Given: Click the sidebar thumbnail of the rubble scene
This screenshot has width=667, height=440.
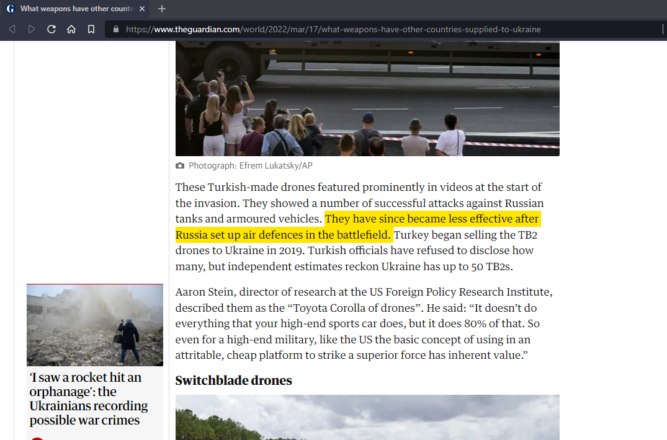Looking at the screenshot, I should (95, 325).
